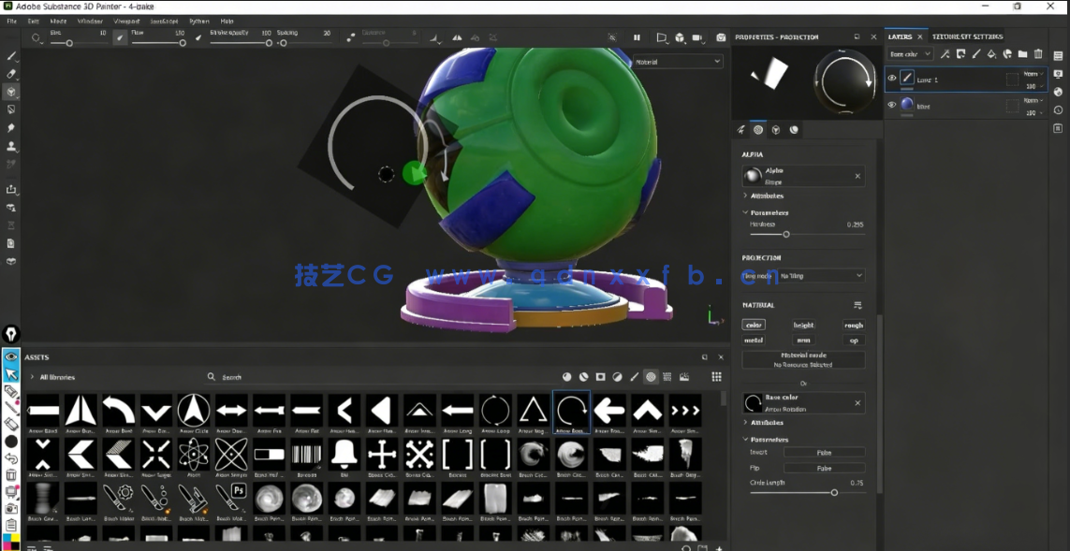Open the trash icon to delete selected layer
Image resolution: width=1070 pixels, height=551 pixels.
1039,53
